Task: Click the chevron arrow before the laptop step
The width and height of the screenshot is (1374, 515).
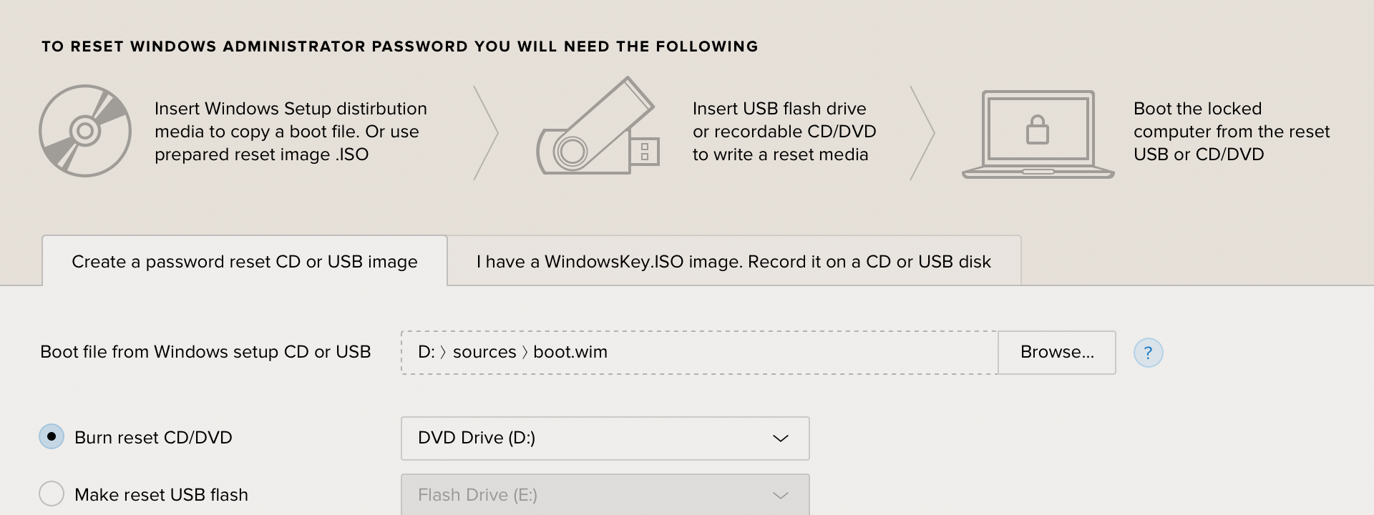Action: coord(923,133)
